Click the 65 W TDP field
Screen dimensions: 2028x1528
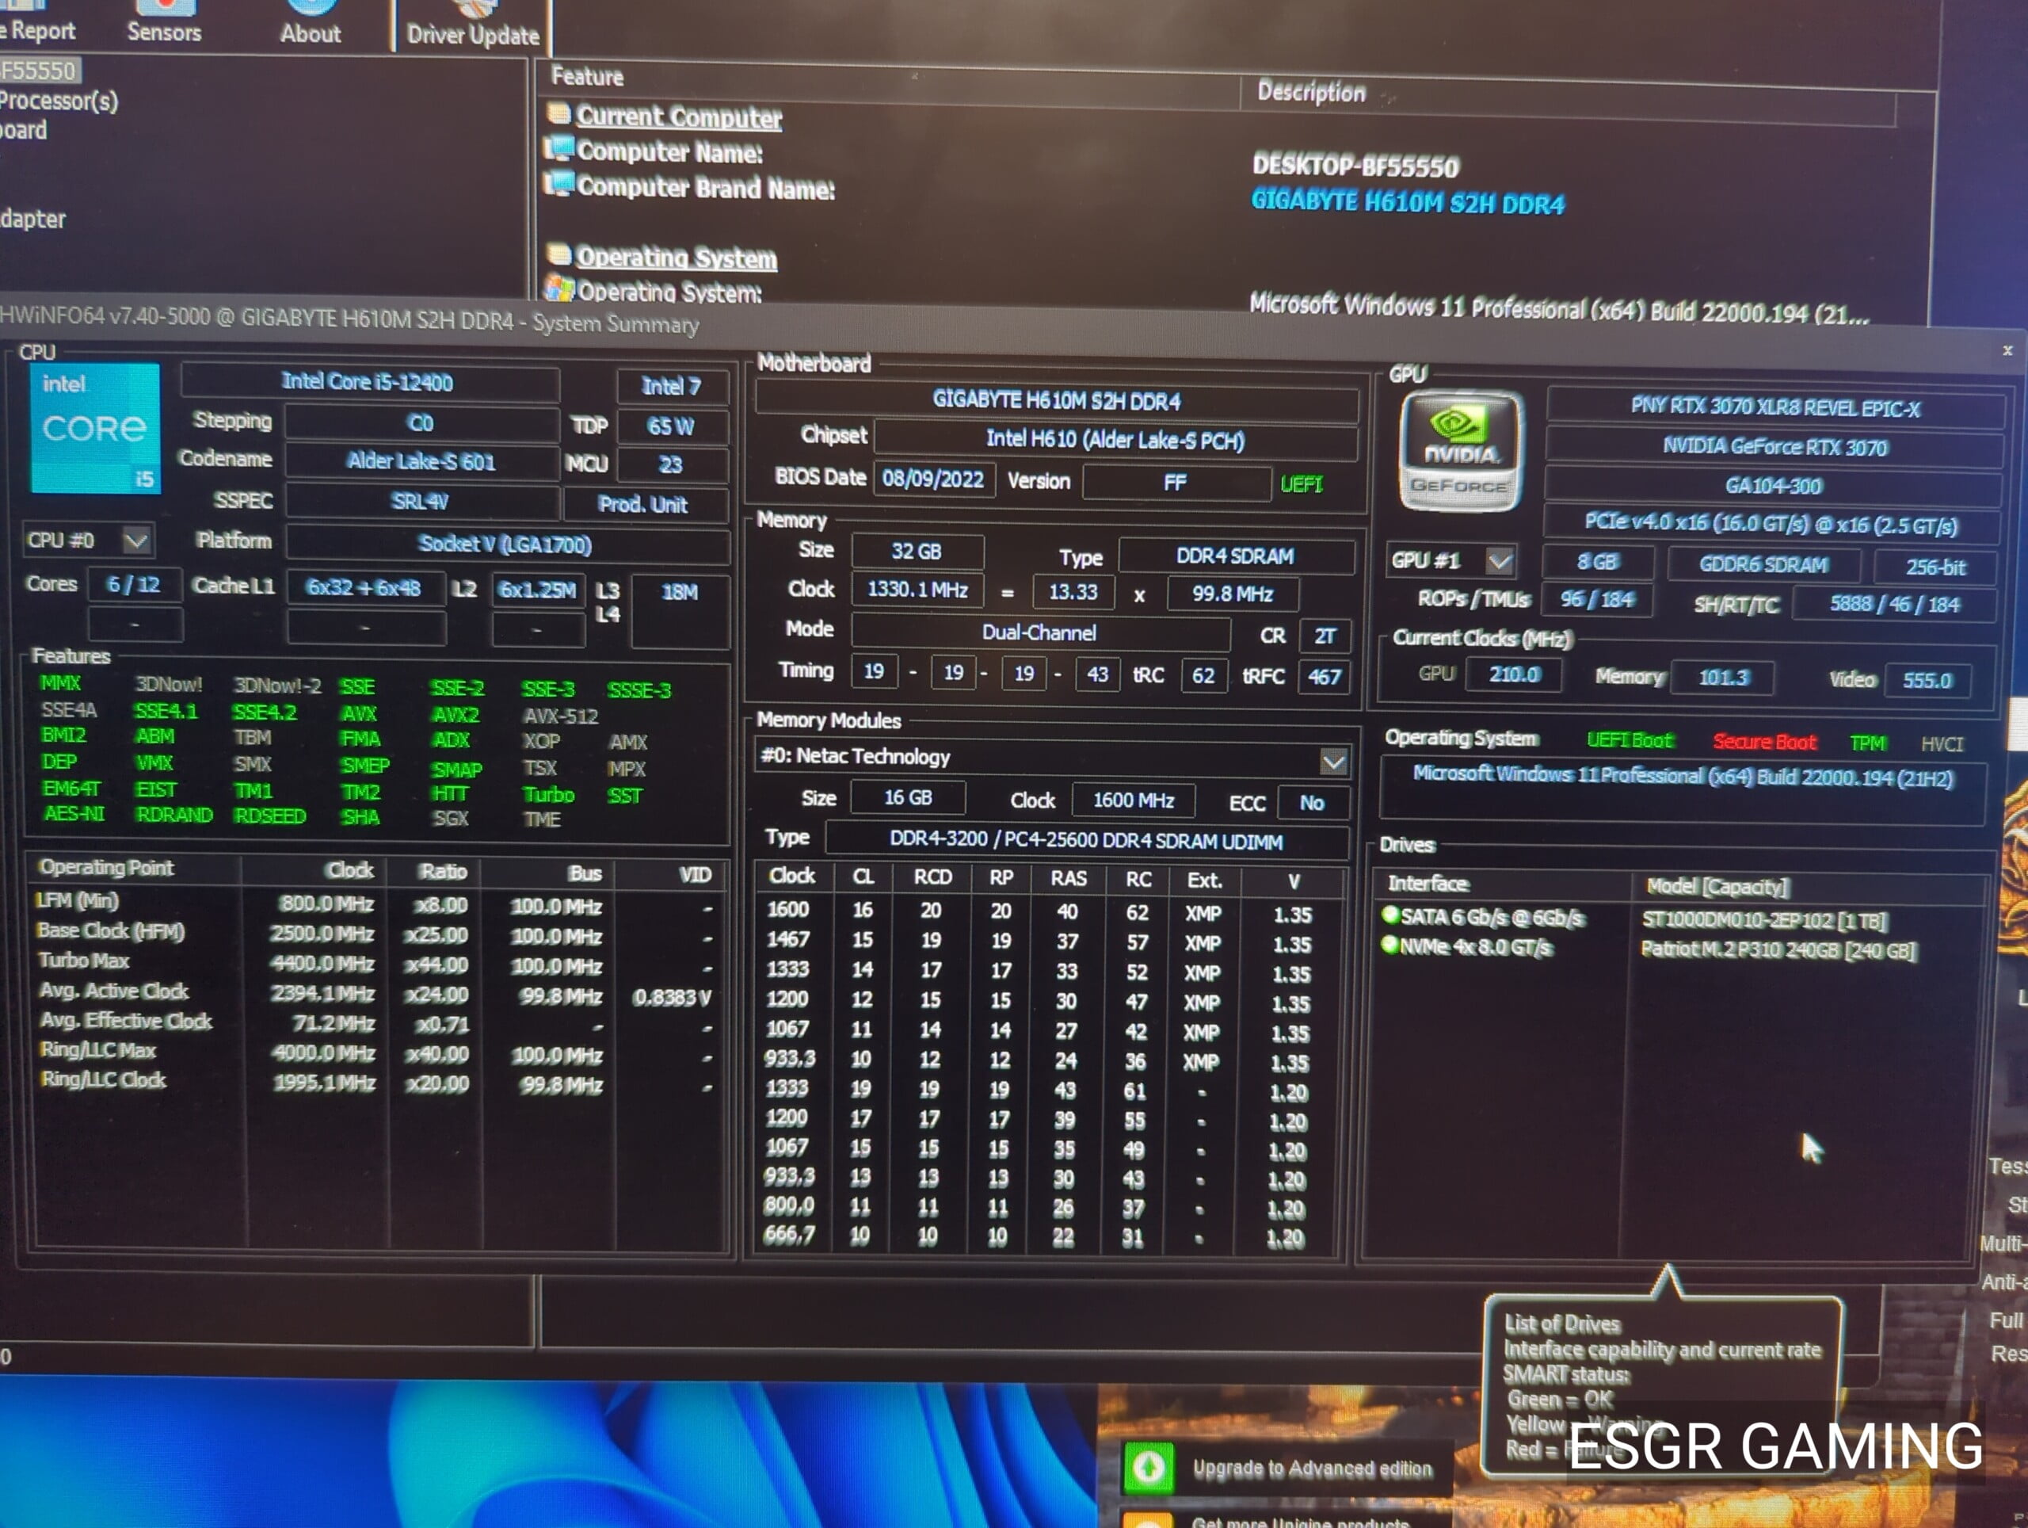(x=671, y=426)
